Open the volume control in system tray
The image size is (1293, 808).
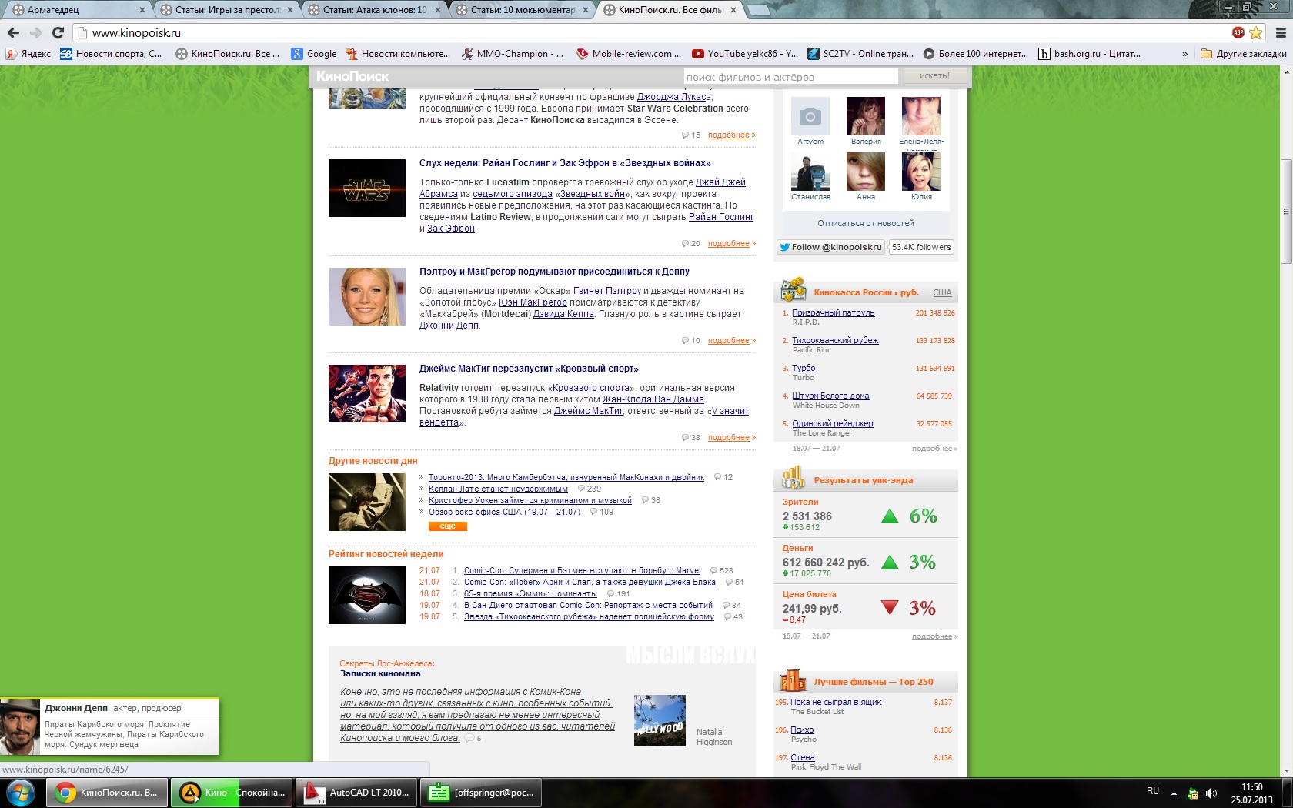tap(1211, 793)
